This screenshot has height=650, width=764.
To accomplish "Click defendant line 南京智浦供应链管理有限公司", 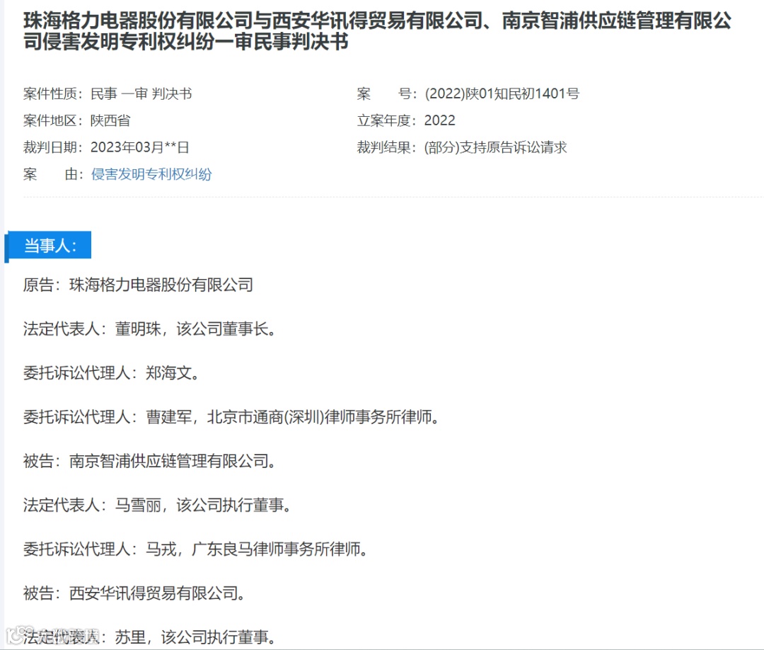I will [149, 461].
